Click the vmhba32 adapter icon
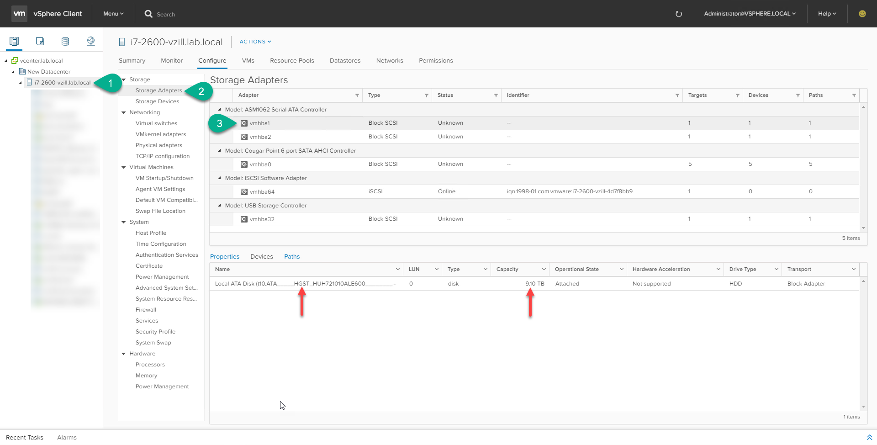Viewport: 877px width, 445px height. pos(244,219)
